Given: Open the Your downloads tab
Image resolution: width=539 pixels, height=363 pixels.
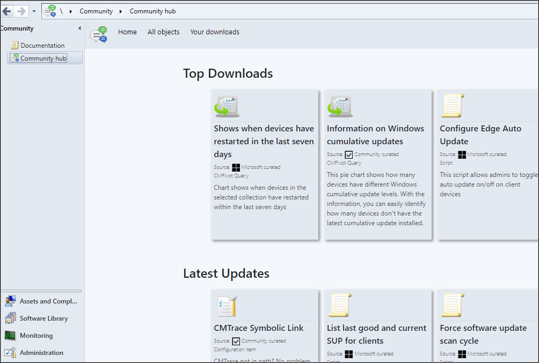Looking at the screenshot, I should [215, 32].
